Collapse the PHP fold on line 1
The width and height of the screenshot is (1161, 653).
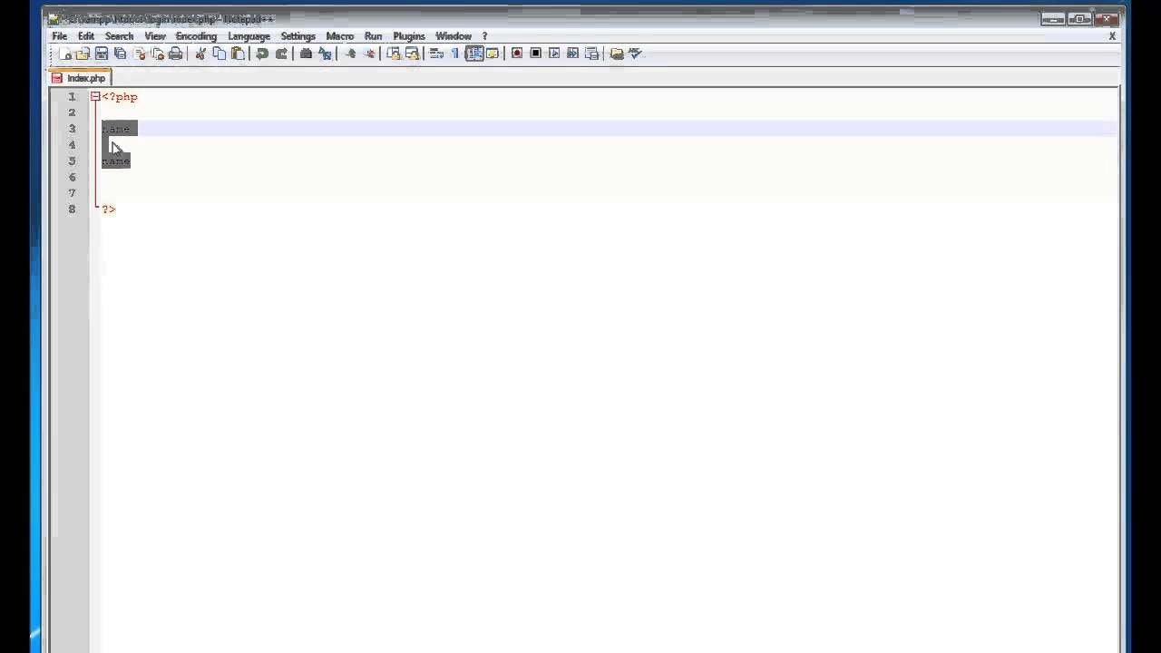coord(95,96)
